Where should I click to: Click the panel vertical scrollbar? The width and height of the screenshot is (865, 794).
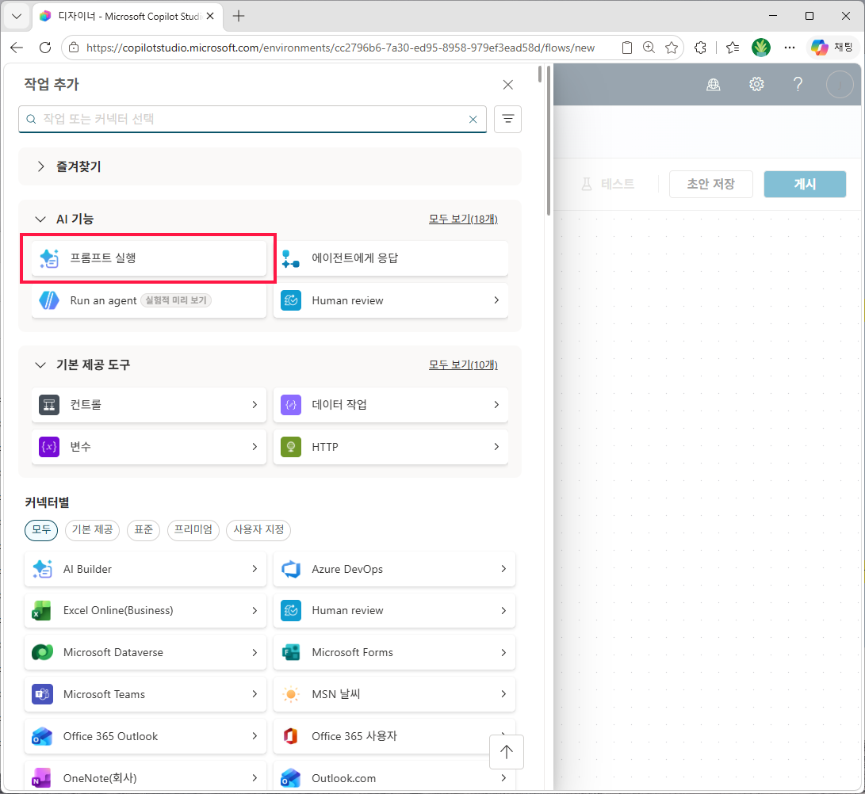coord(549,140)
